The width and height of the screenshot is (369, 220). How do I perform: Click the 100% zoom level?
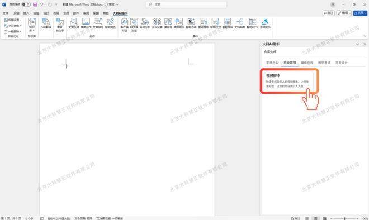365,218
